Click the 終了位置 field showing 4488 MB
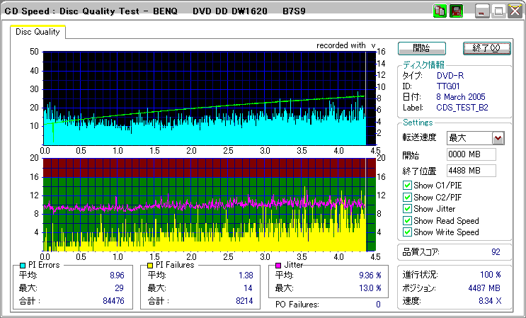The width and height of the screenshot is (526, 318). pyautogui.click(x=471, y=171)
